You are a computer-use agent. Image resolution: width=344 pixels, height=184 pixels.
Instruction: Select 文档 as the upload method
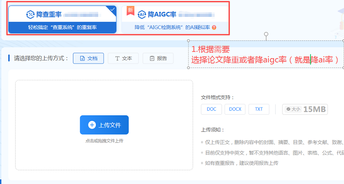coord(88,59)
